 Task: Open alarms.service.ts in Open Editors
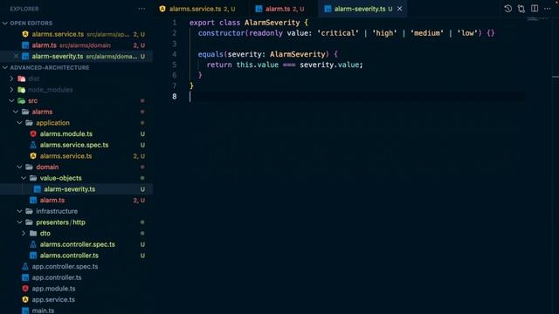76,34
